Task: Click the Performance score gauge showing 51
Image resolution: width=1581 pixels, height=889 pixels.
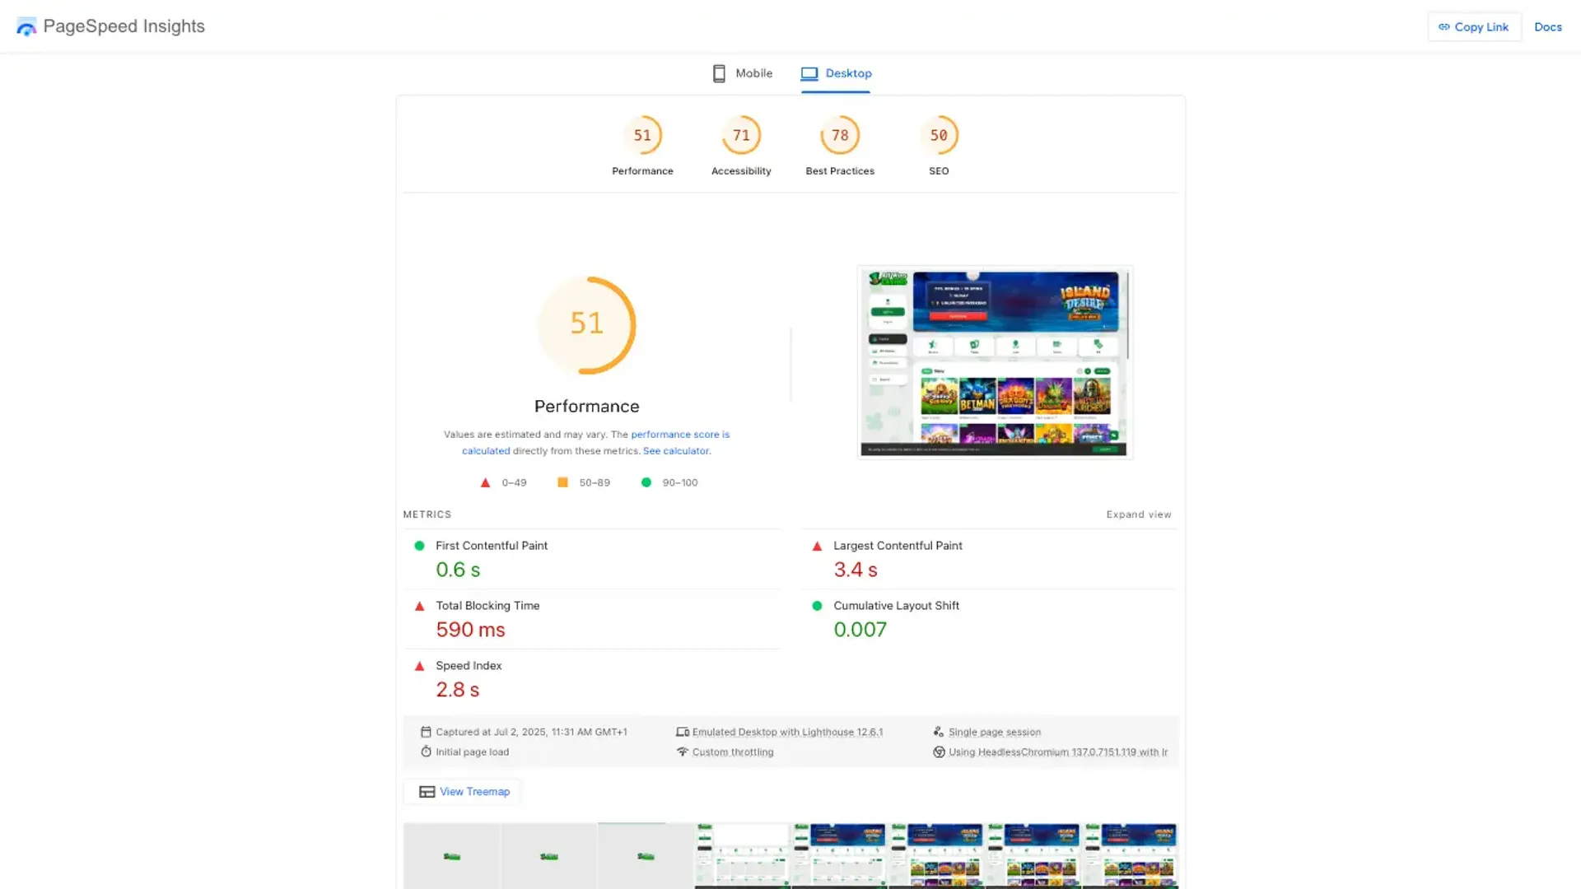Action: point(642,135)
